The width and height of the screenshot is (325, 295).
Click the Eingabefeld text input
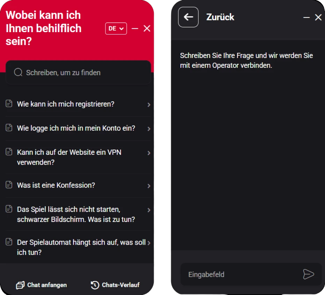227,274
